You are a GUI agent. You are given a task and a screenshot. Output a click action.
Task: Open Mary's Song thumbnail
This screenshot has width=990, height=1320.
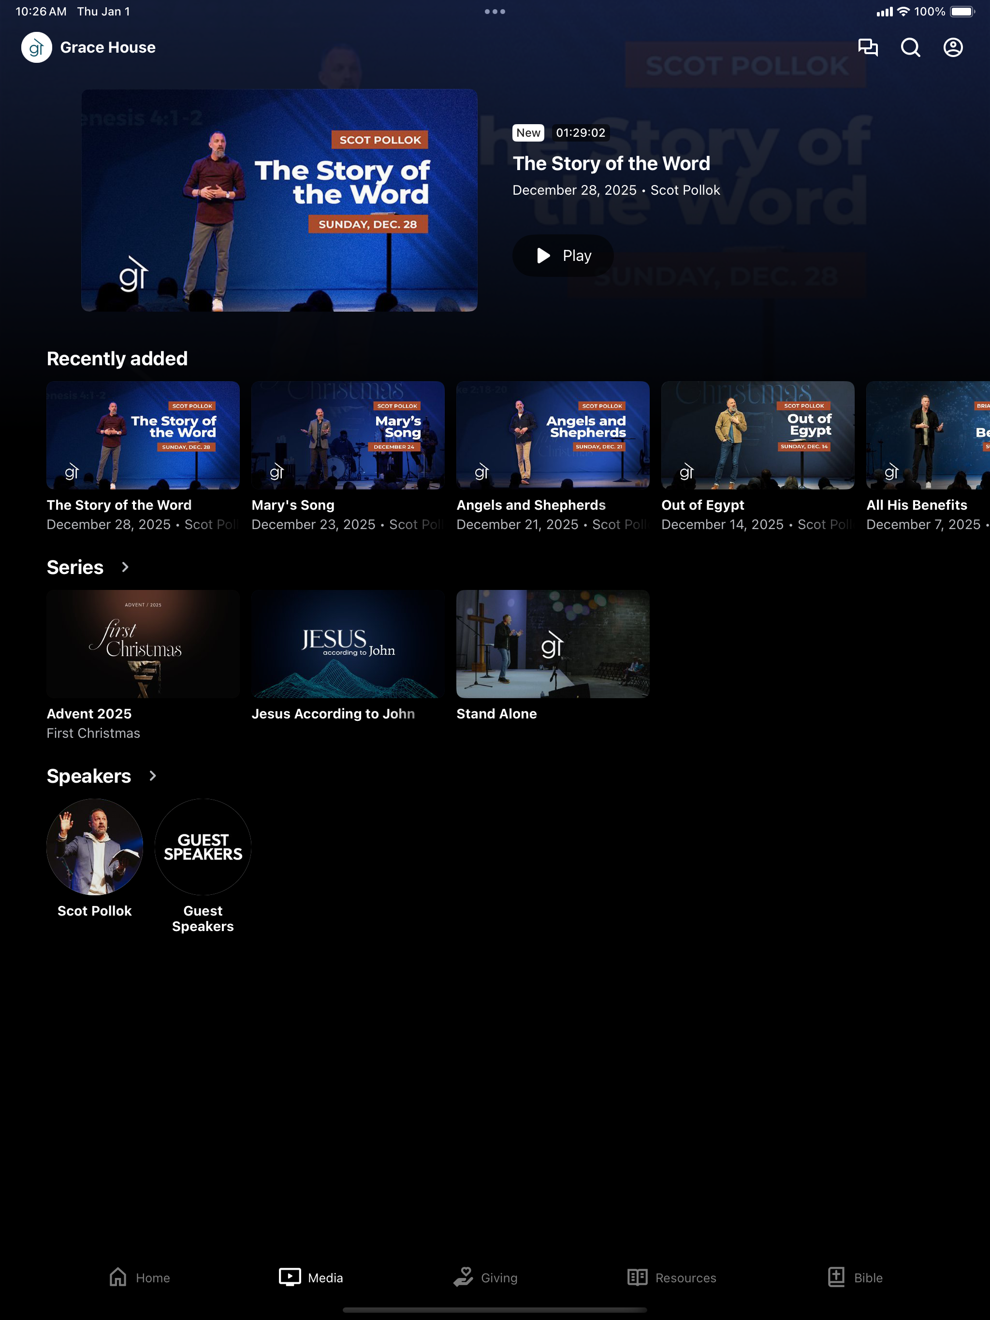pyautogui.click(x=348, y=435)
